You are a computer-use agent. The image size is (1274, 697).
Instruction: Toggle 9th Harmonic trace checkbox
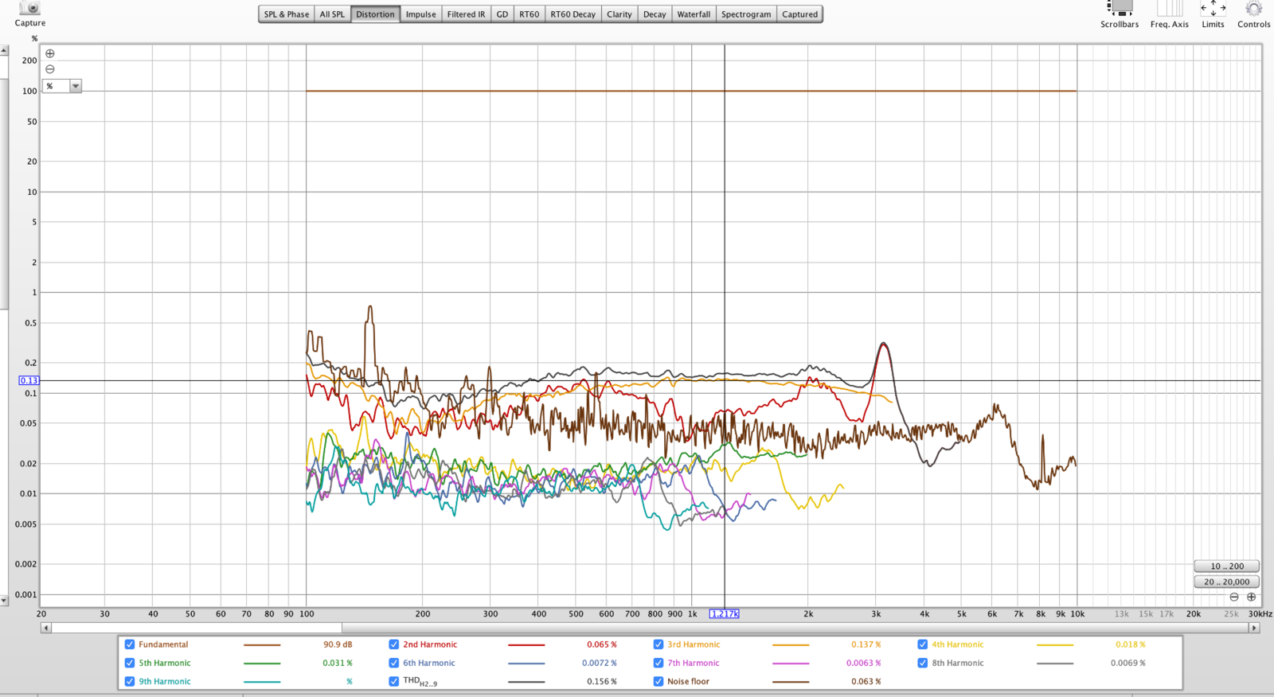(130, 681)
